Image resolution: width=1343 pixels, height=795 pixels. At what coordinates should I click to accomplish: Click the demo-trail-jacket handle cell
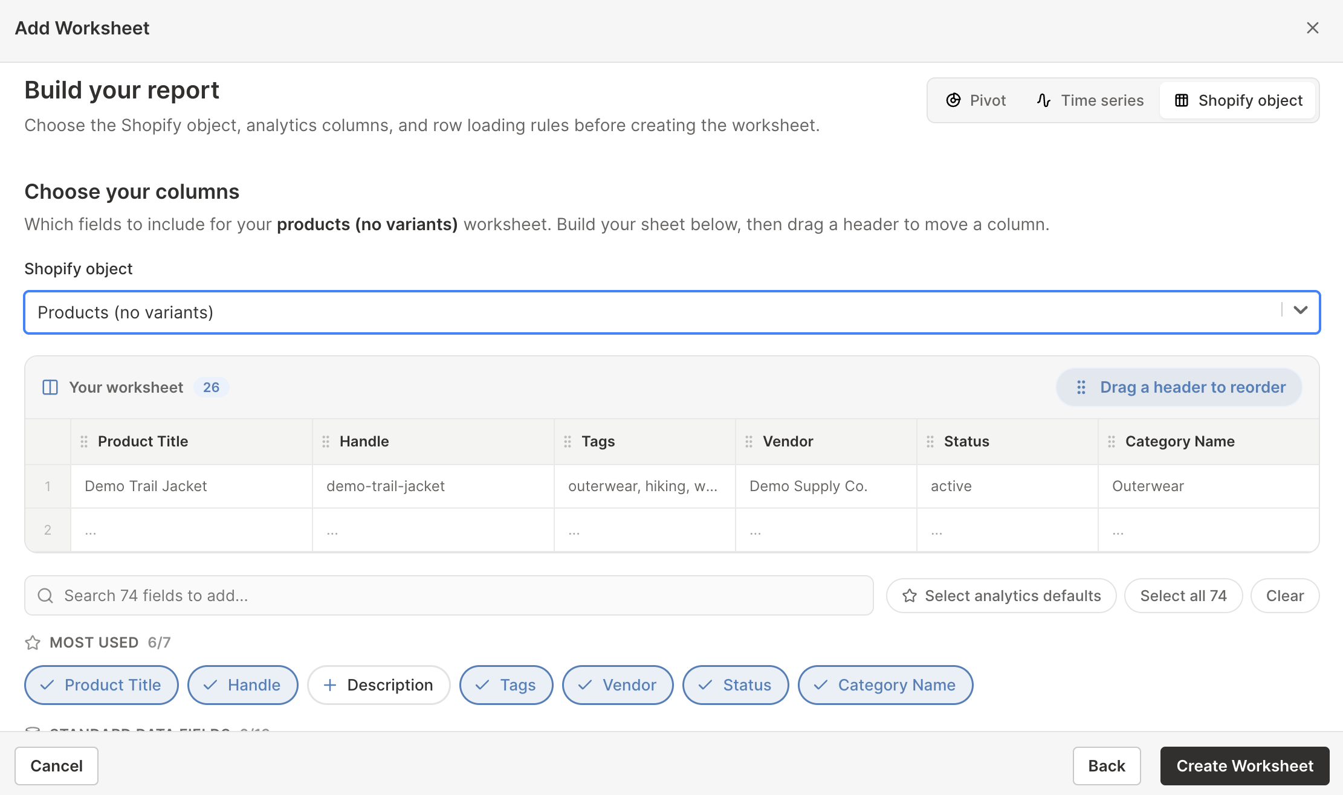point(433,486)
